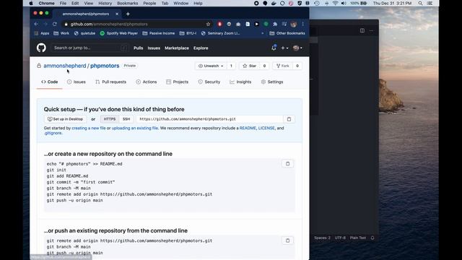
Task: Open the more actions ellipsis in the editor window
Action: (371, 30)
